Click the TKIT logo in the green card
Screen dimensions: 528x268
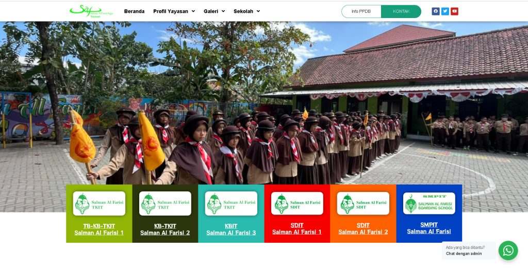(99, 204)
